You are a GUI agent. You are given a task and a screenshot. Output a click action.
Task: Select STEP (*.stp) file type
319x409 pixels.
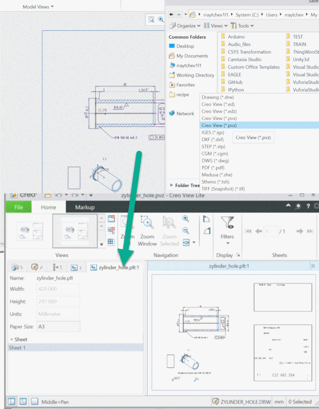click(x=213, y=146)
